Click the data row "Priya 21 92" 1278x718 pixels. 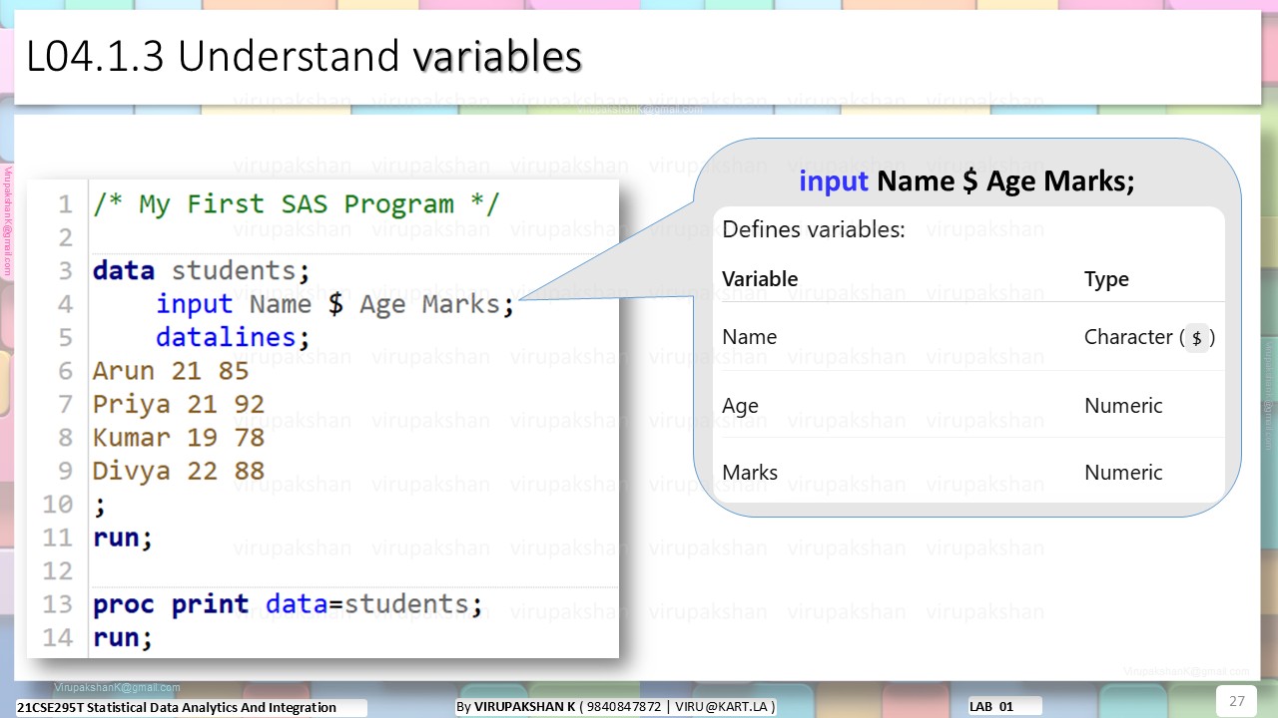(179, 404)
